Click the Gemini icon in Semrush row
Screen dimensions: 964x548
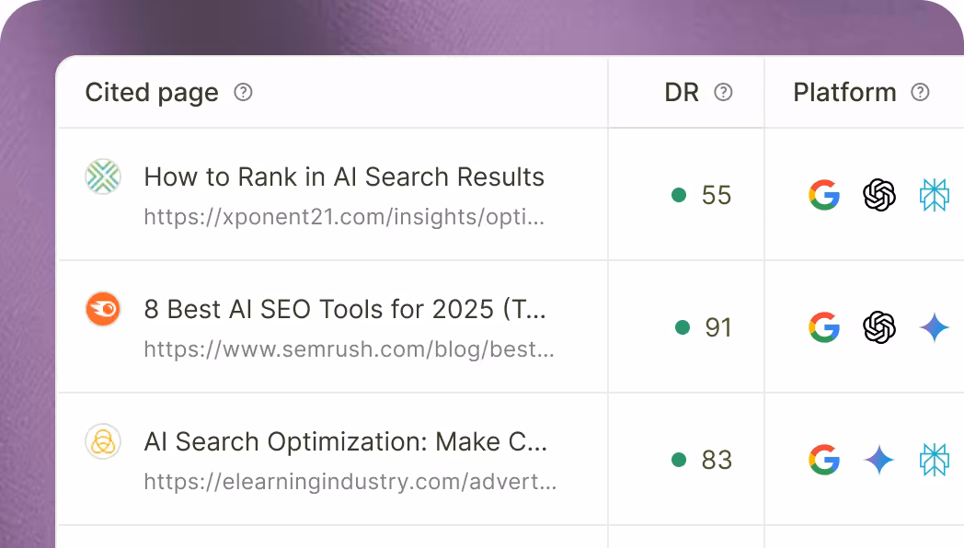tap(935, 327)
